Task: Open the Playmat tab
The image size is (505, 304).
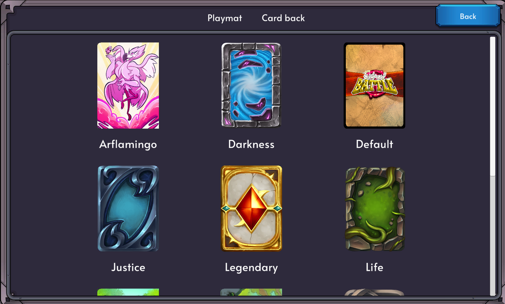Action: (x=225, y=18)
